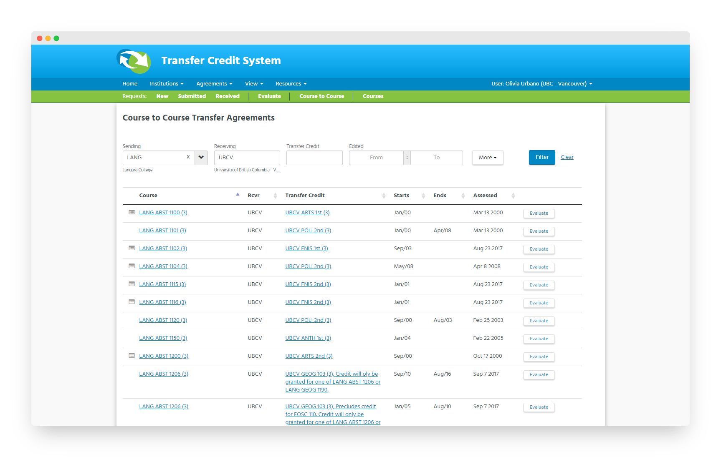Evaluate the LANG ABST 1116 agreement
Viewport: 721px width, 457px height.
(539, 303)
